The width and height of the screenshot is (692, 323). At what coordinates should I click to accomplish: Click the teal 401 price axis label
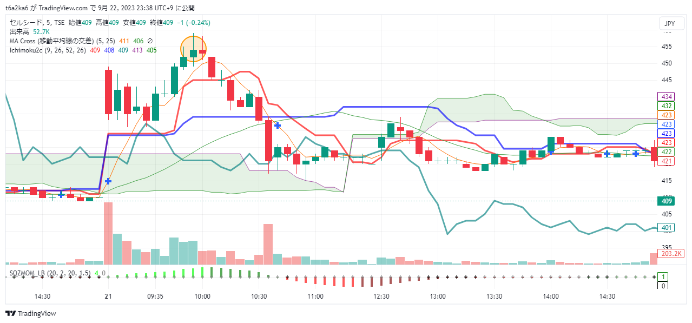point(667,228)
